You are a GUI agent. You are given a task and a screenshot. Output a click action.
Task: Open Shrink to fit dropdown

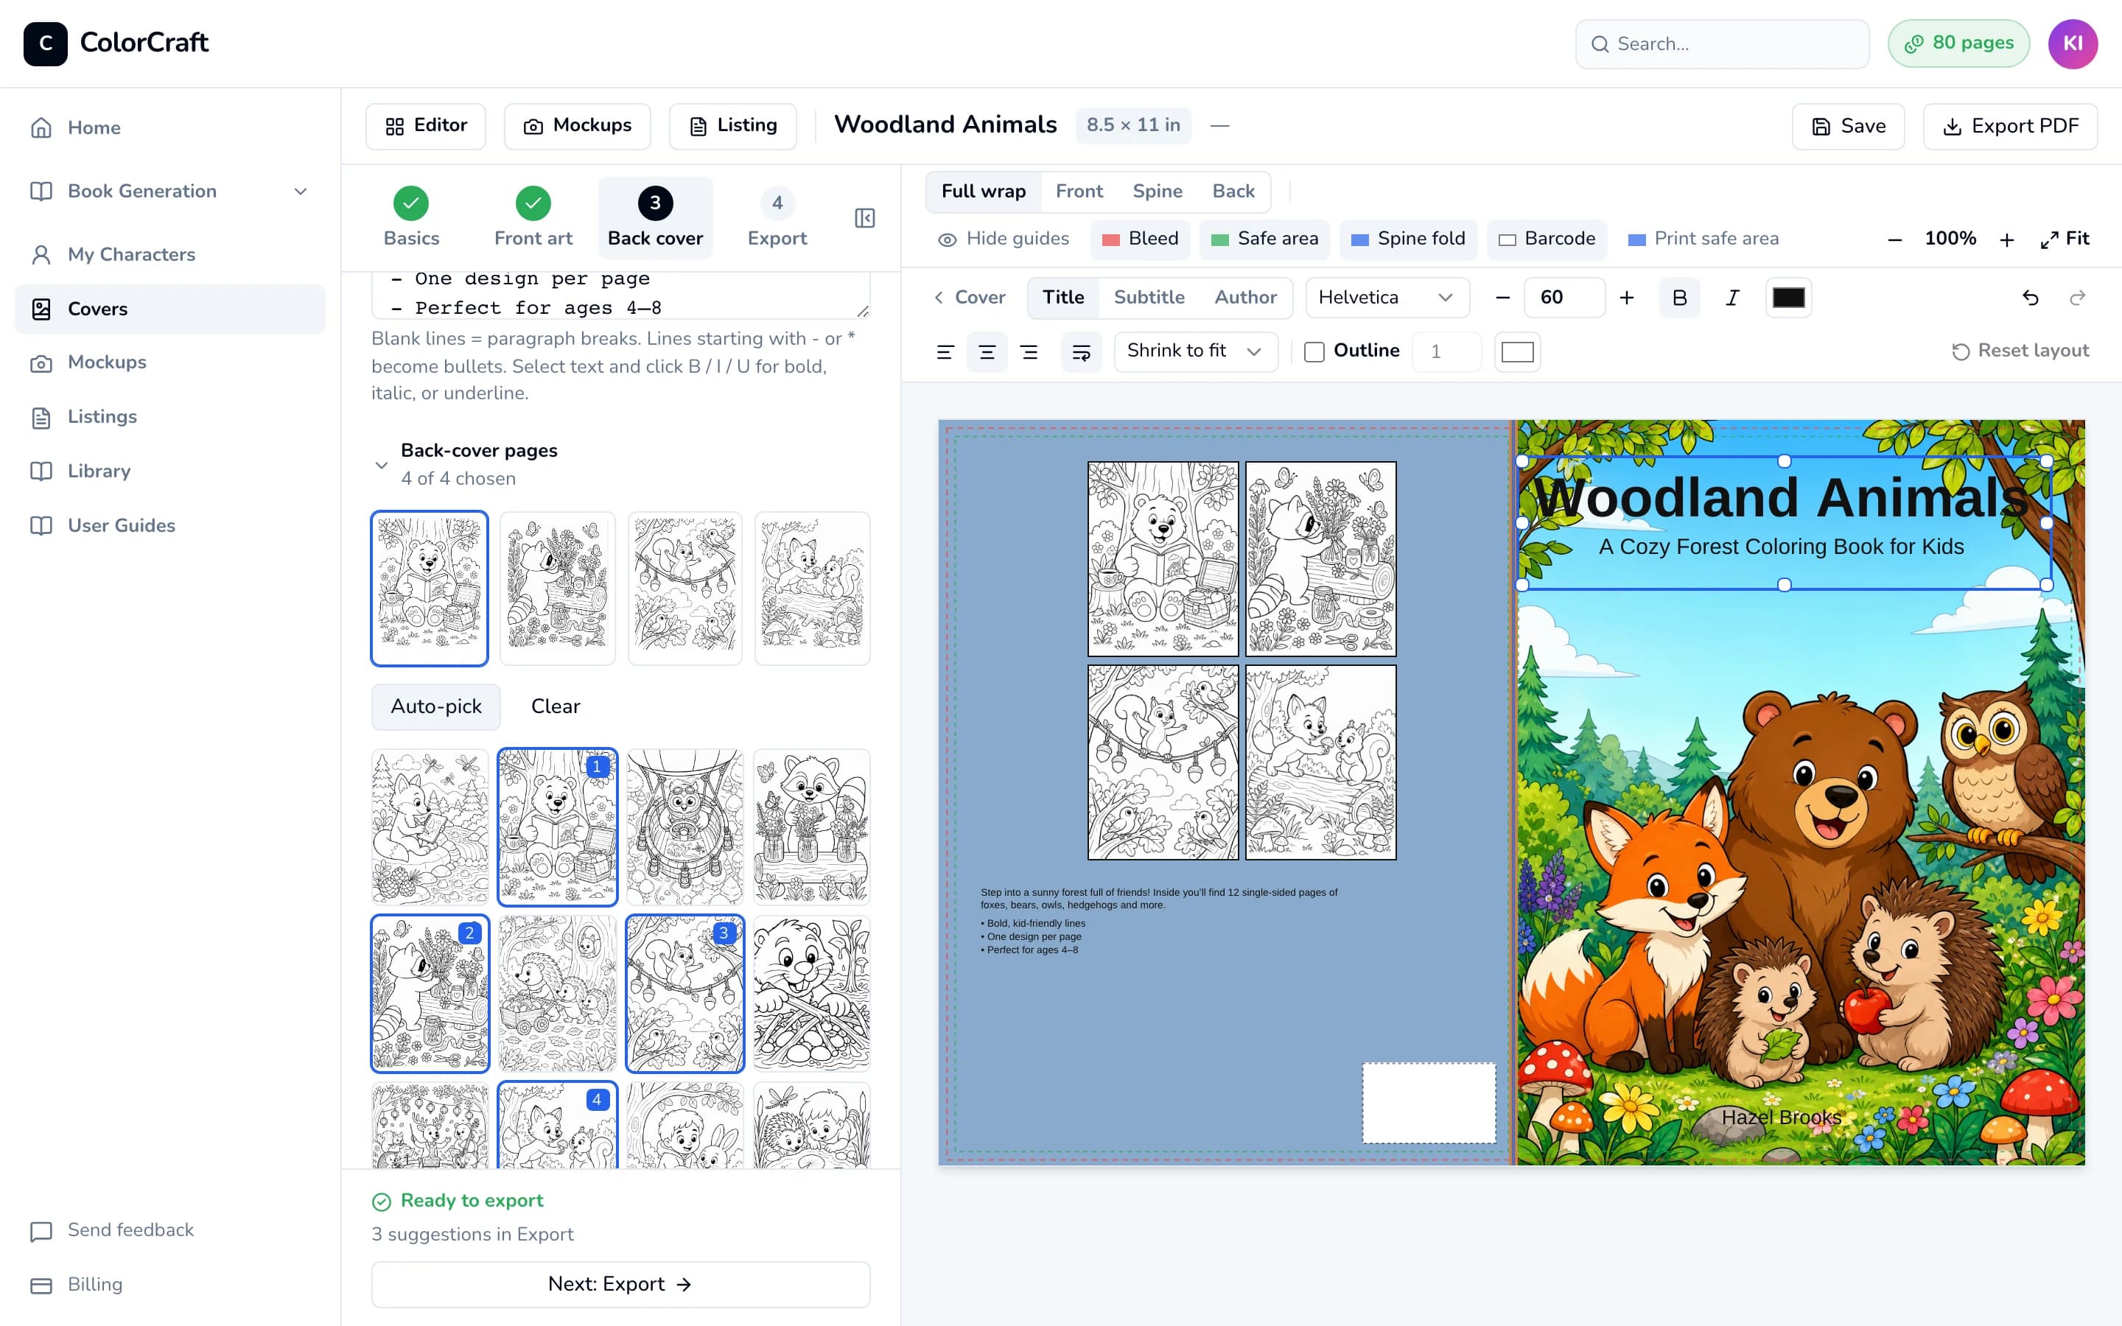pos(1195,351)
